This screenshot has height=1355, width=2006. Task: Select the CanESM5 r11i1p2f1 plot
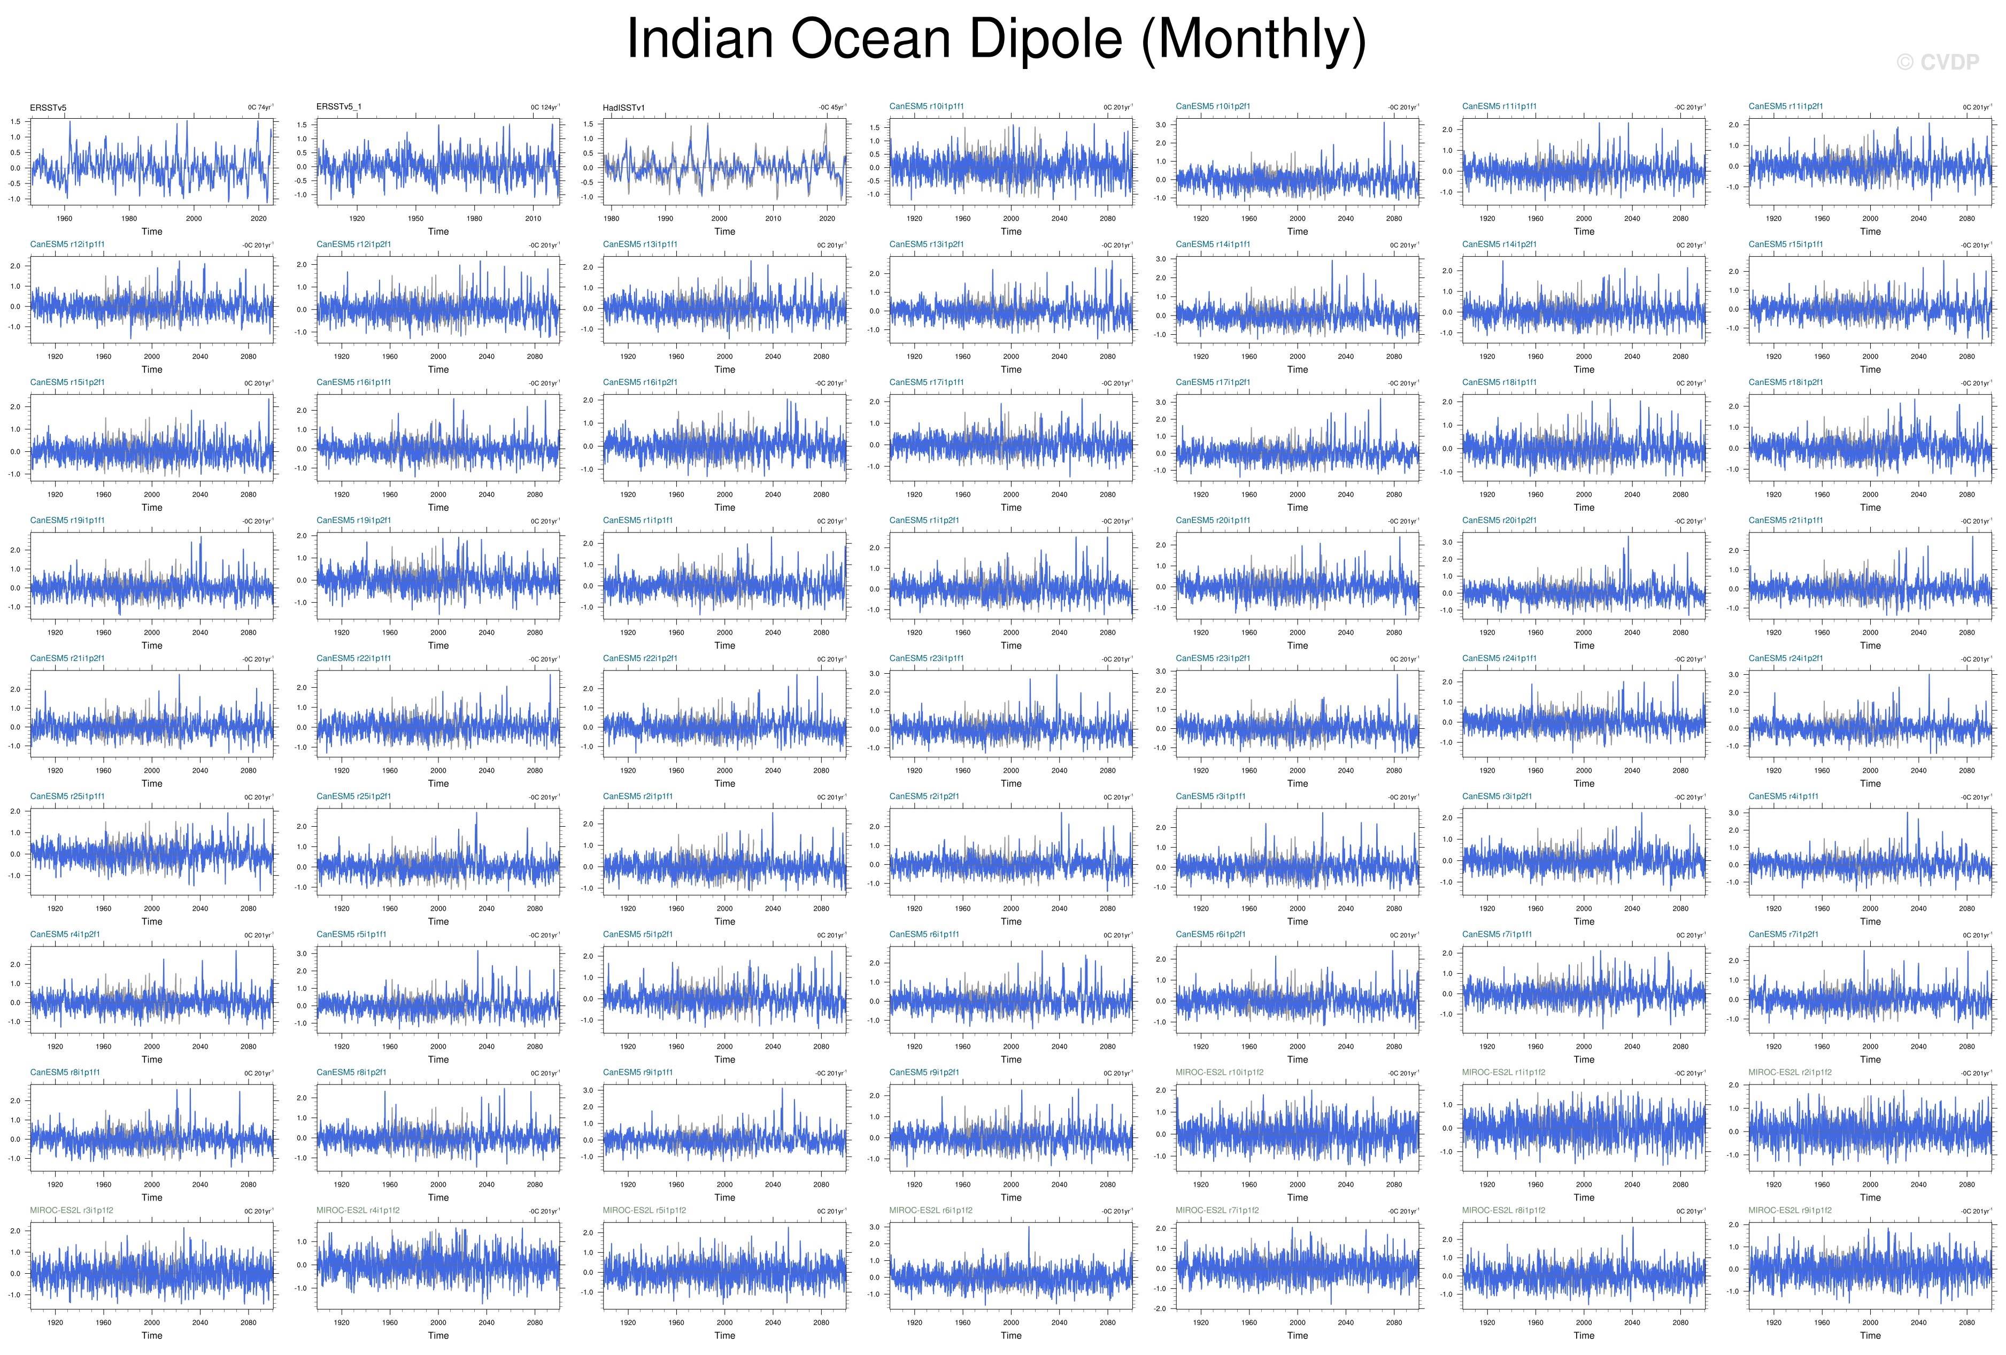pyautogui.click(x=1871, y=161)
